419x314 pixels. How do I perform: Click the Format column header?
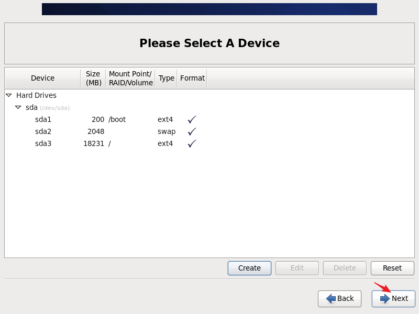(192, 78)
